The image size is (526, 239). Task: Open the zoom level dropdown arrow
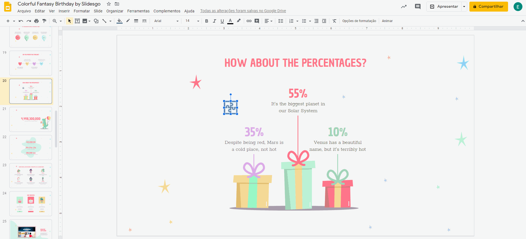[x=61, y=21]
